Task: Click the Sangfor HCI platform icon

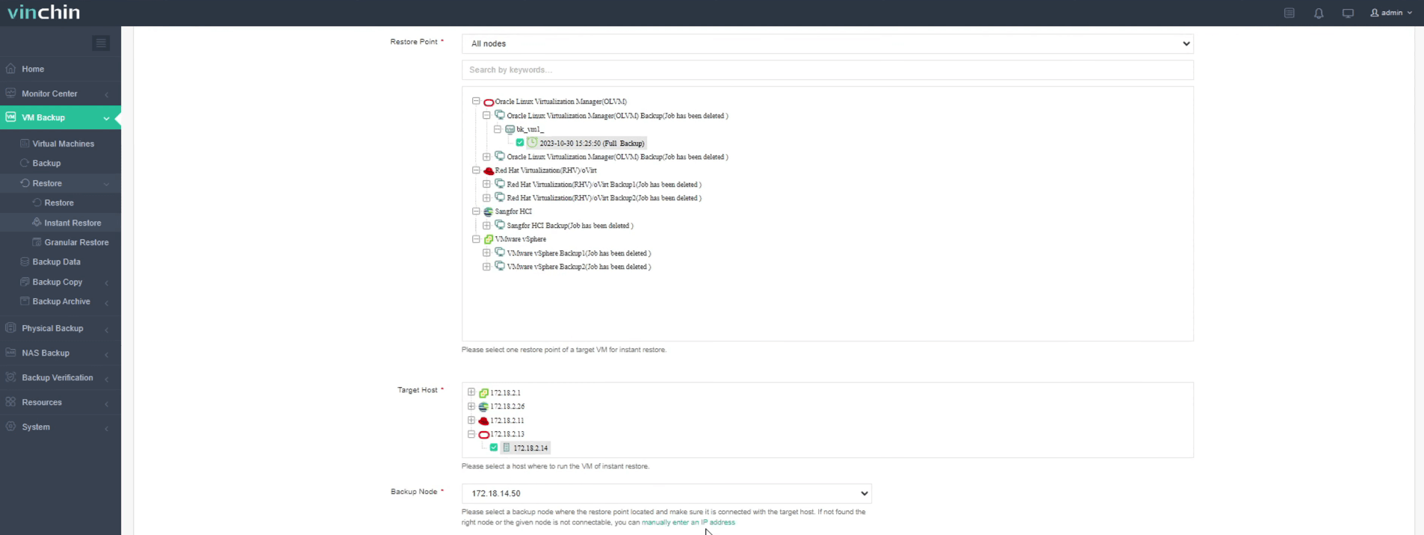Action: point(489,211)
